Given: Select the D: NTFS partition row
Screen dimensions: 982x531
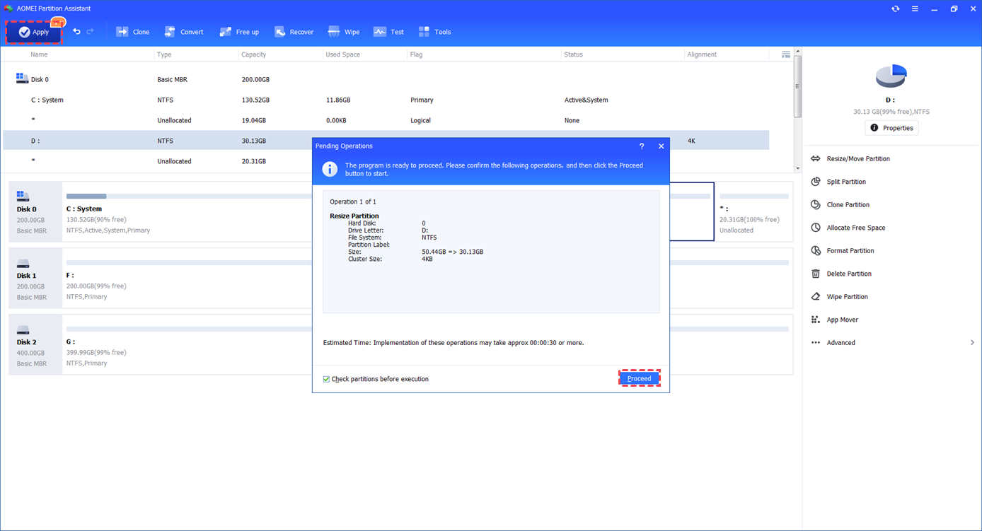Looking at the screenshot, I should point(386,141).
